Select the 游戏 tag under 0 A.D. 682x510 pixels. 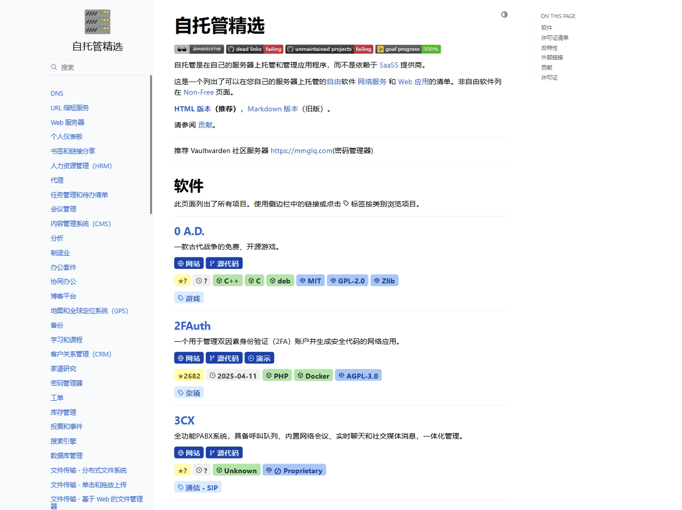(189, 299)
